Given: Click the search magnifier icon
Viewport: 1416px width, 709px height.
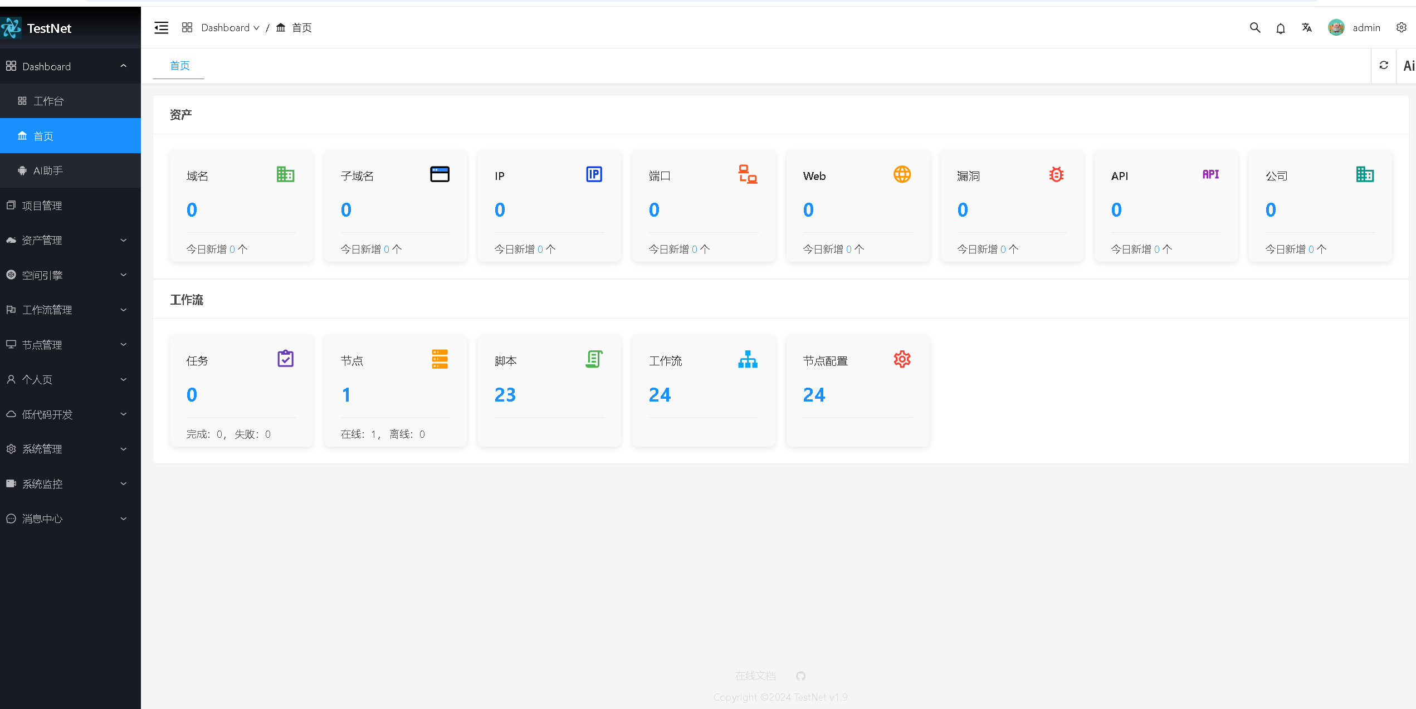Looking at the screenshot, I should tap(1254, 28).
